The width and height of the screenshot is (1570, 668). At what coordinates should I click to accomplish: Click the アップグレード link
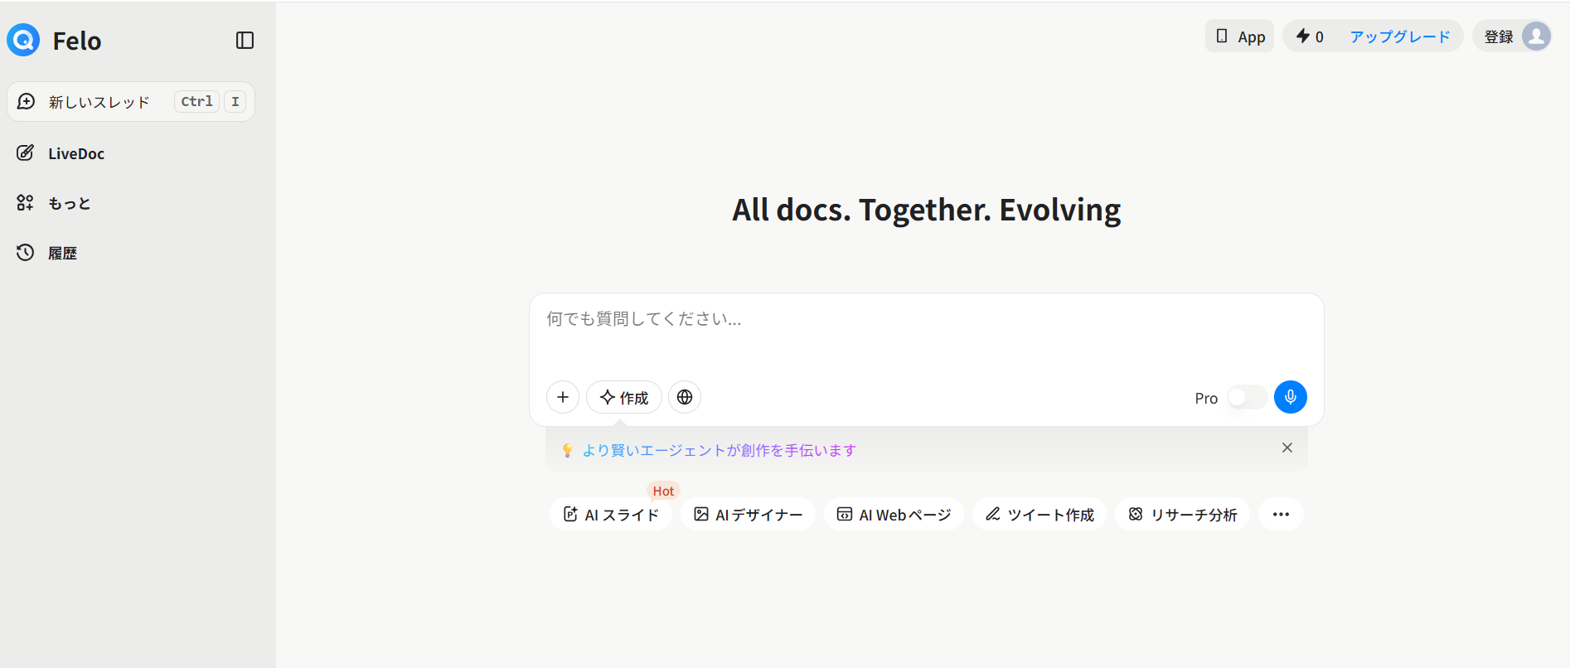(1400, 36)
